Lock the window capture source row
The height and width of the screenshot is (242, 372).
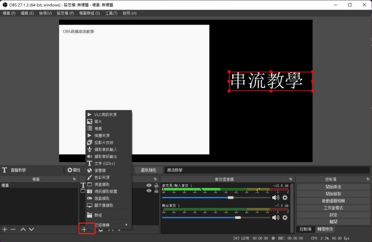(156, 191)
